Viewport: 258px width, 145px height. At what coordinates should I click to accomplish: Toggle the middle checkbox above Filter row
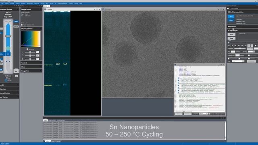coord(239,58)
